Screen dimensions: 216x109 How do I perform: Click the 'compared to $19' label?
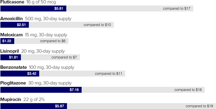pyautogui.click(x=199, y=106)
